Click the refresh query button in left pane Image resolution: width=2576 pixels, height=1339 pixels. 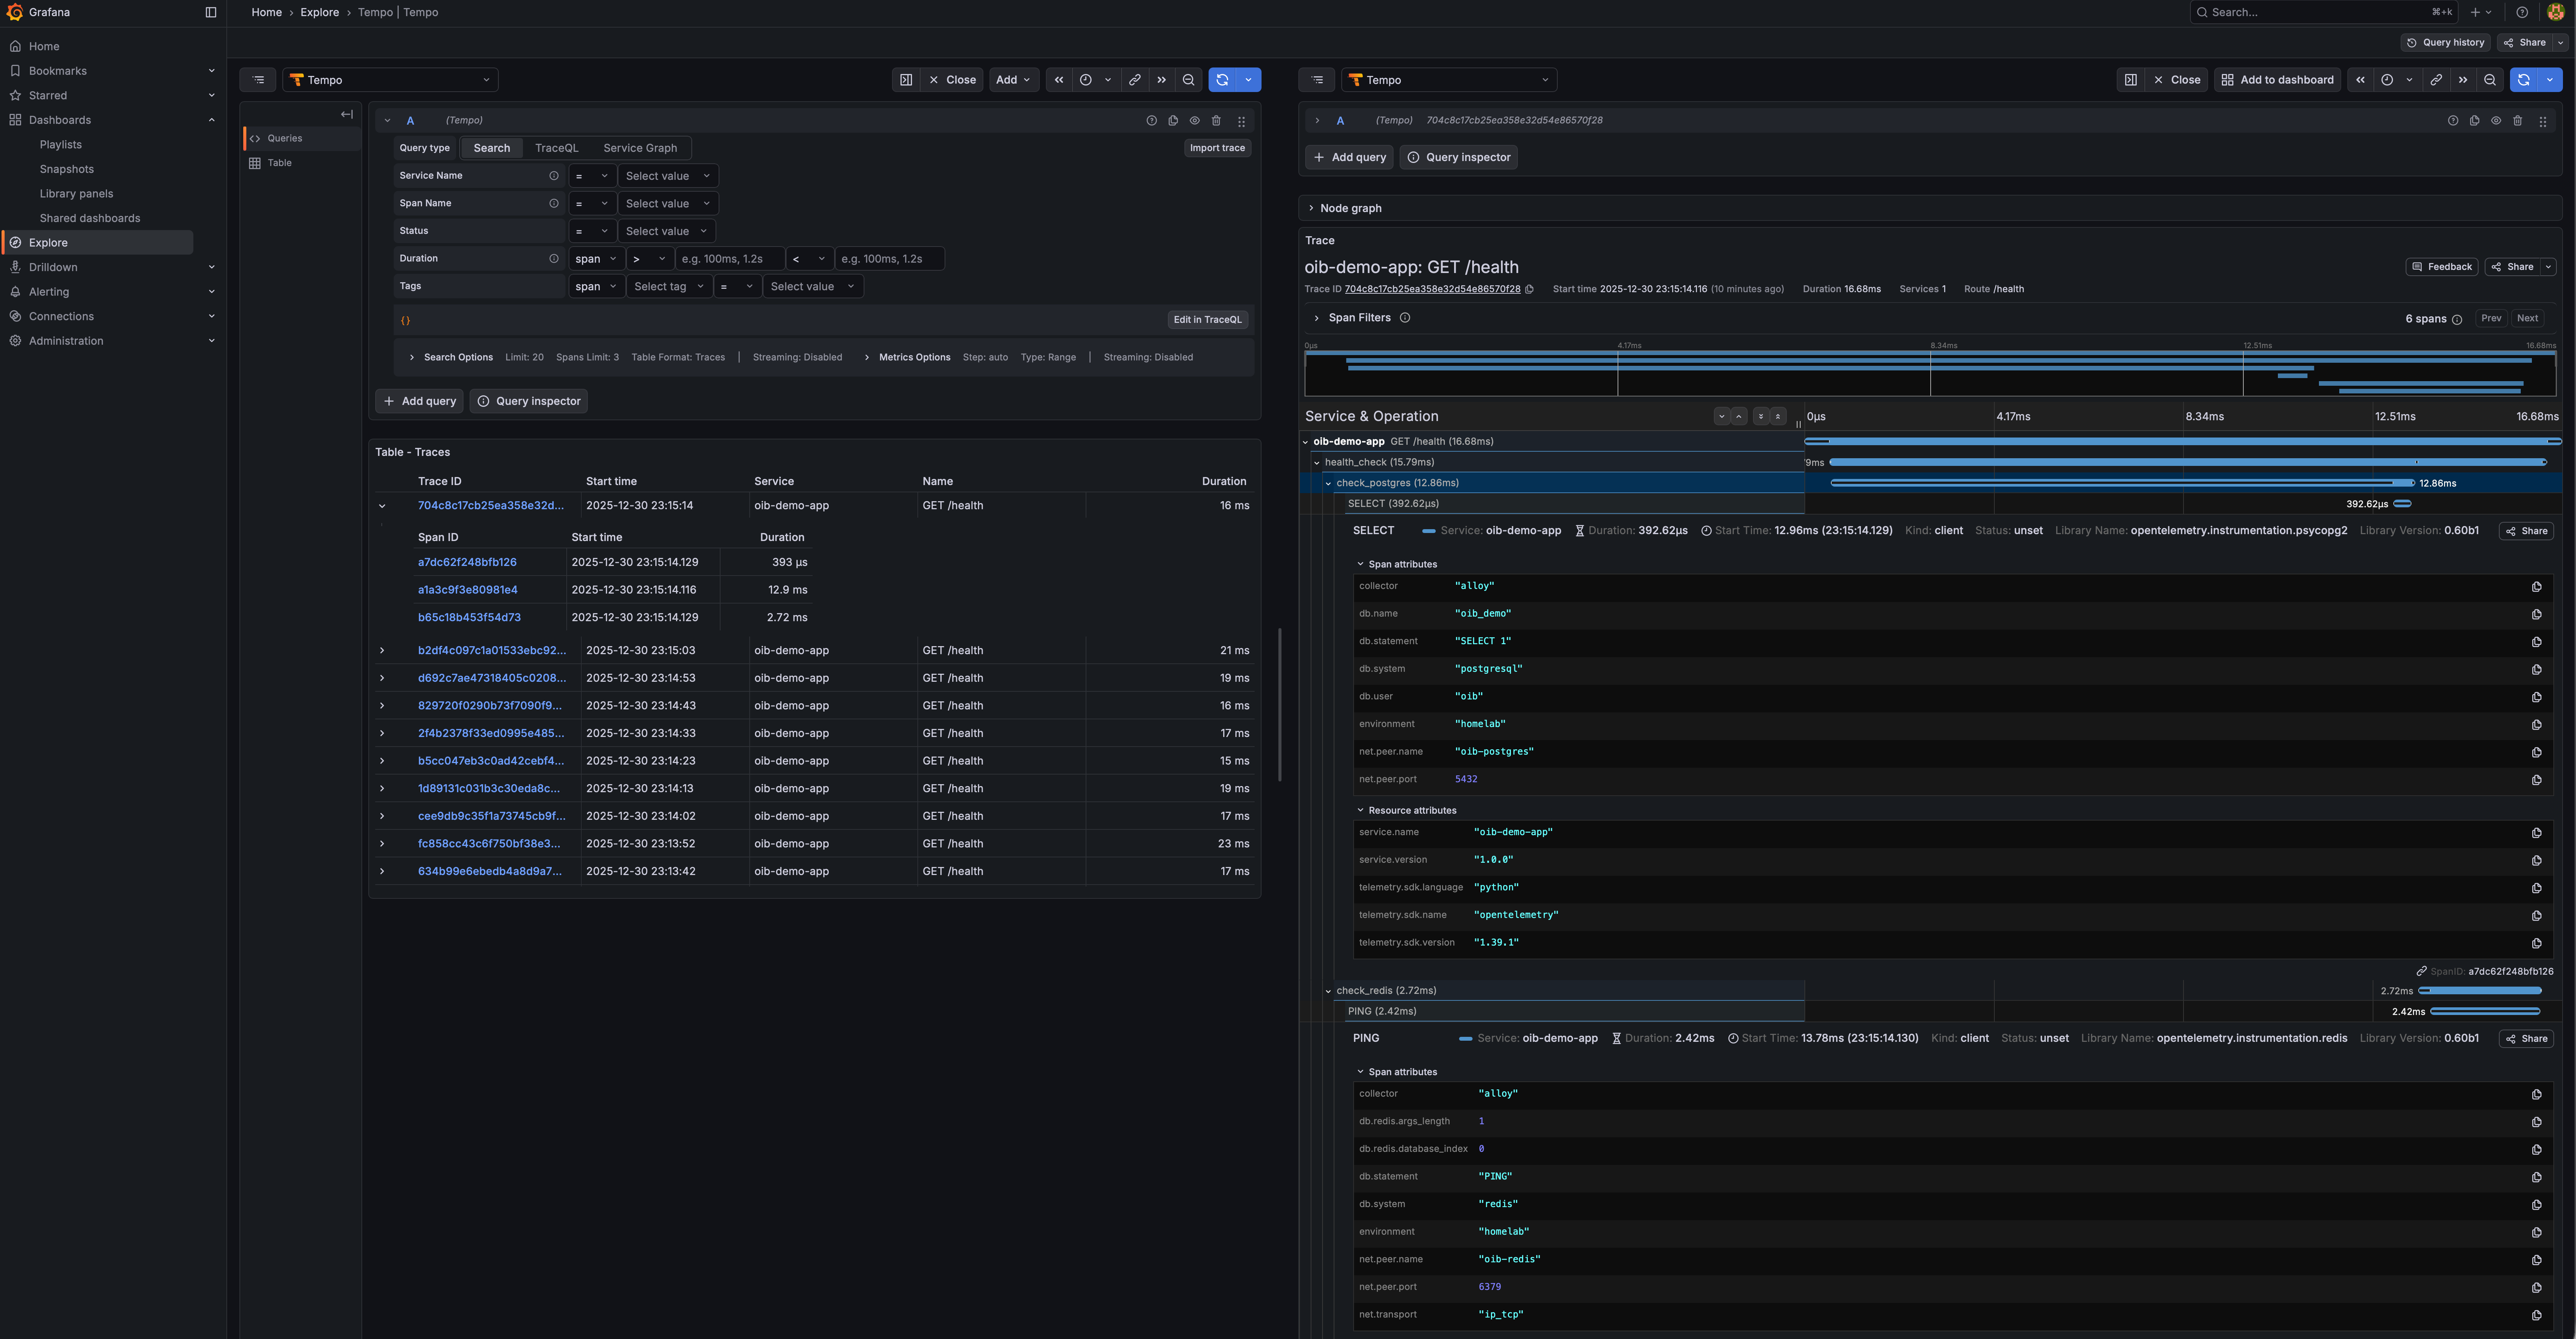[1222, 80]
